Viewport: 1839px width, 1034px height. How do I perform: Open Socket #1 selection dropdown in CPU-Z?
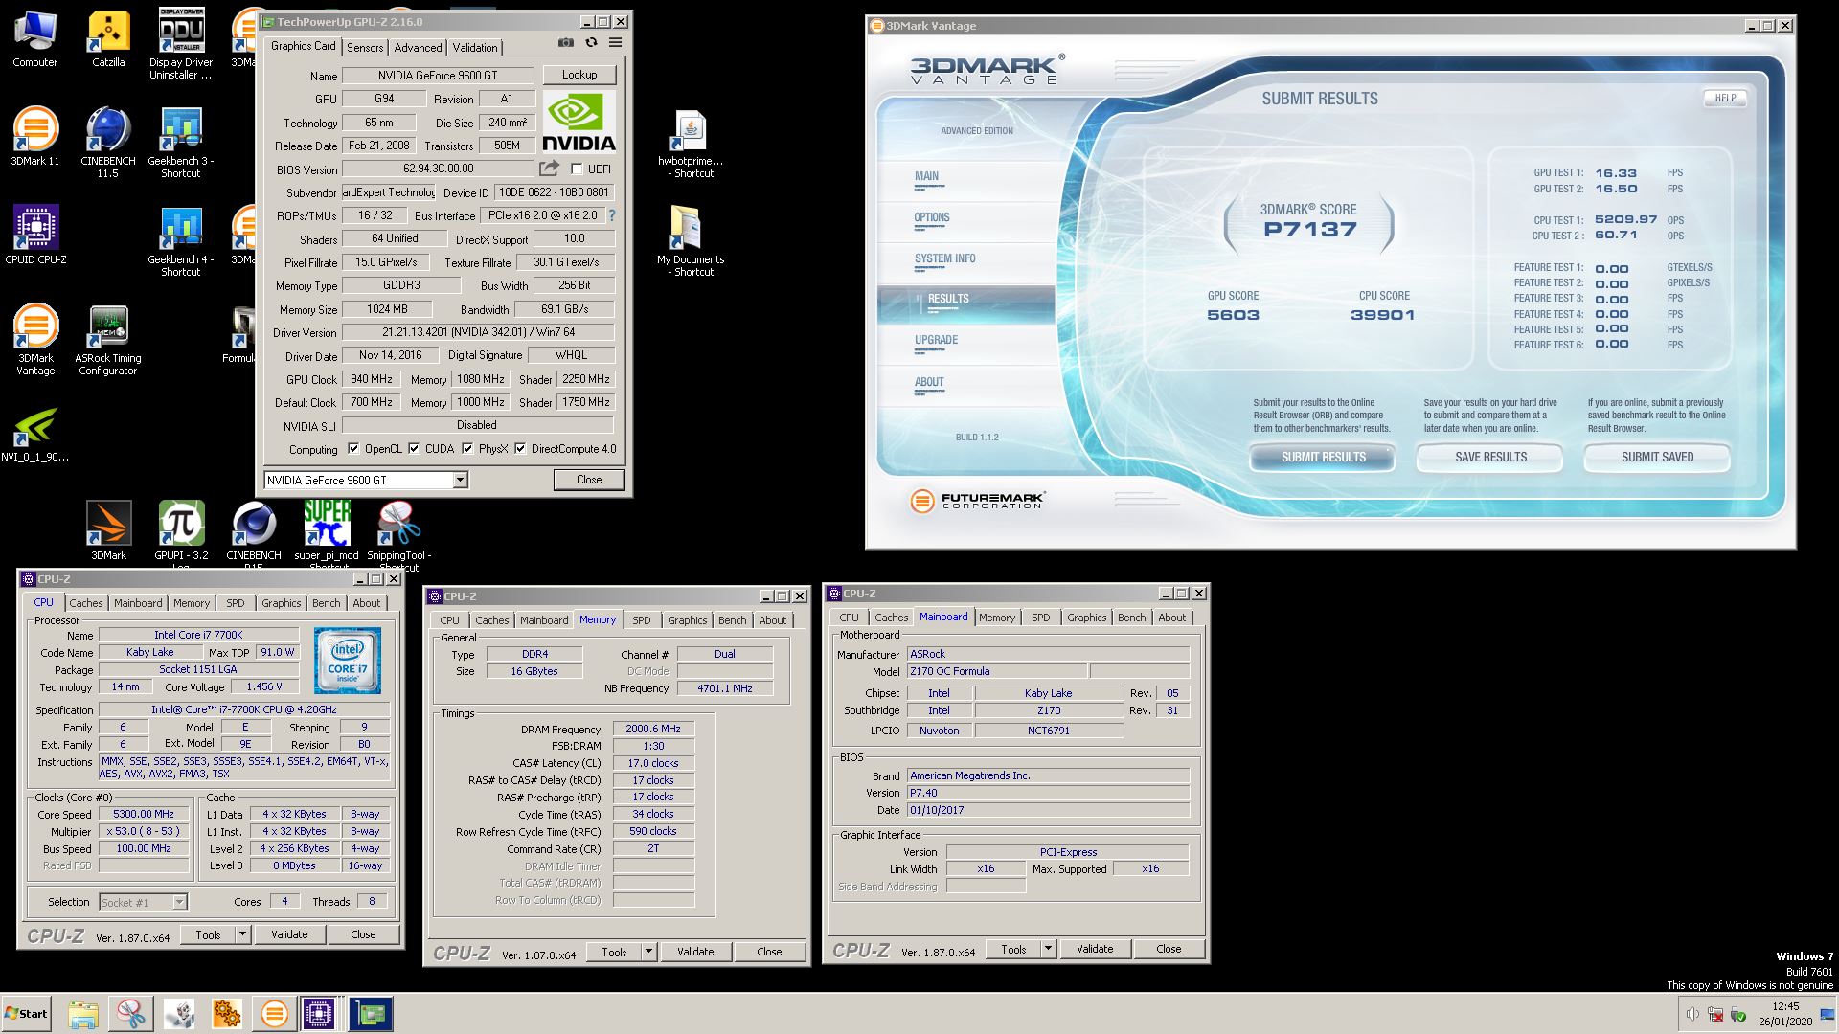[179, 902]
